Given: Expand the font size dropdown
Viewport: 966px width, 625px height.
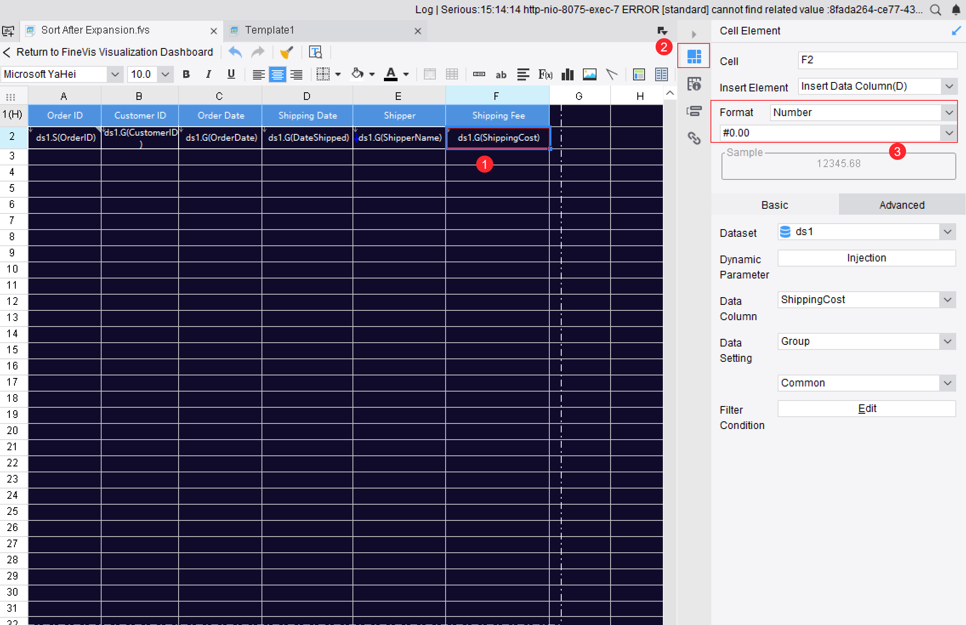Looking at the screenshot, I should (x=165, y=74).
